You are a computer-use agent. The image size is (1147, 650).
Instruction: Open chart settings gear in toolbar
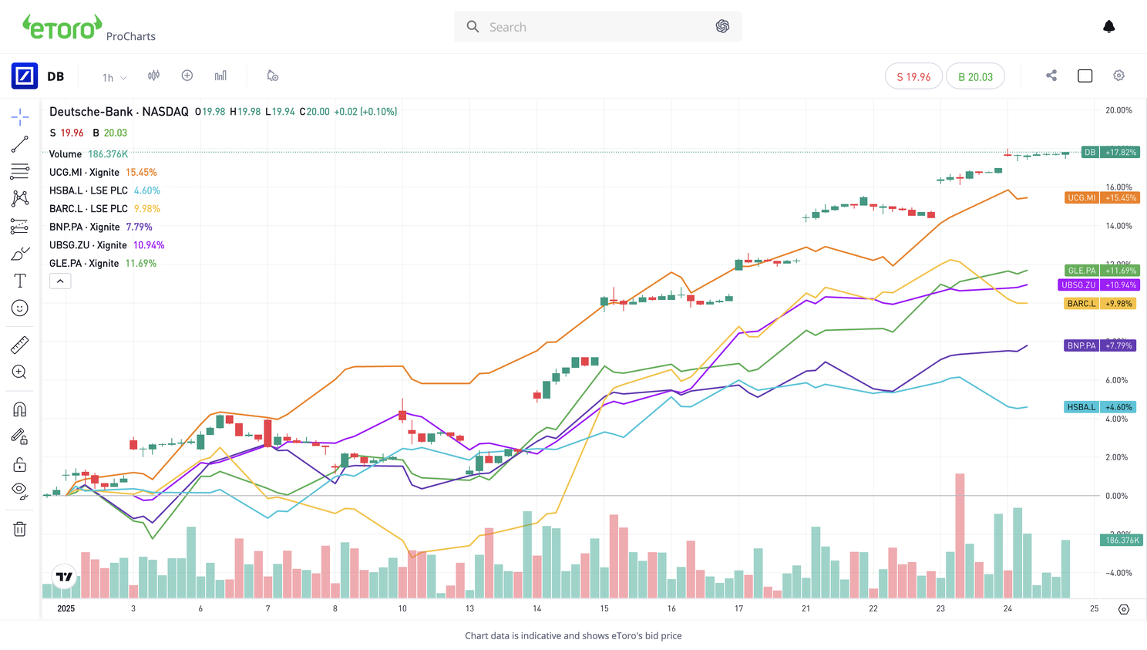1119,76
